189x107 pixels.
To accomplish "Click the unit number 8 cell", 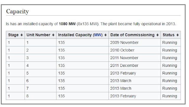I will click(x=40, y=96).
